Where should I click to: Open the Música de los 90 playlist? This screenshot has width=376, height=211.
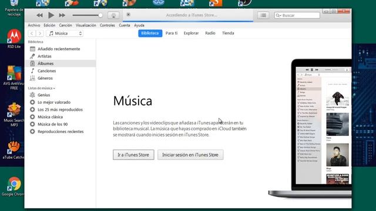(x=61, y=124)
